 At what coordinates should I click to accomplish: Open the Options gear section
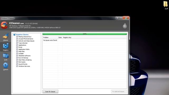coord(6,66)
